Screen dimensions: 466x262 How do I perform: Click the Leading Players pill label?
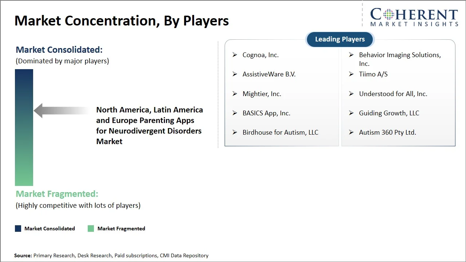pos(340,39)
